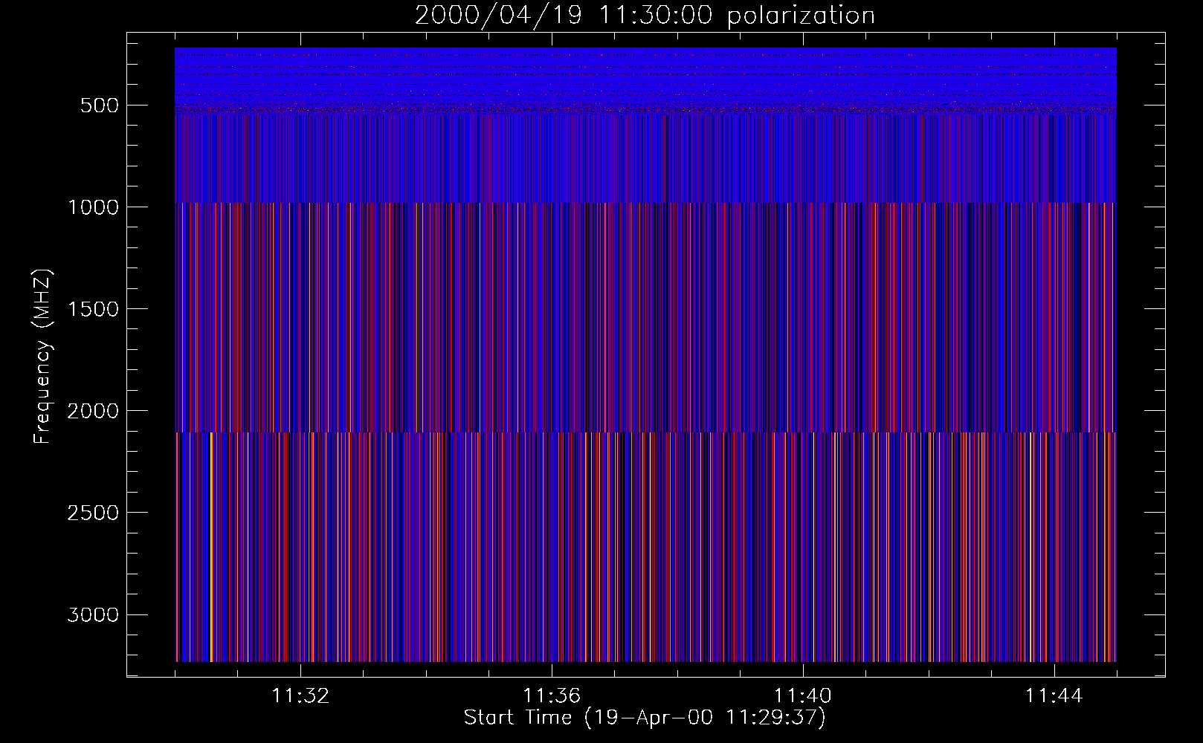Select the 3000 frequency tick label
Viewport: 1203px width, 743px height.
(x=93, y=614)
